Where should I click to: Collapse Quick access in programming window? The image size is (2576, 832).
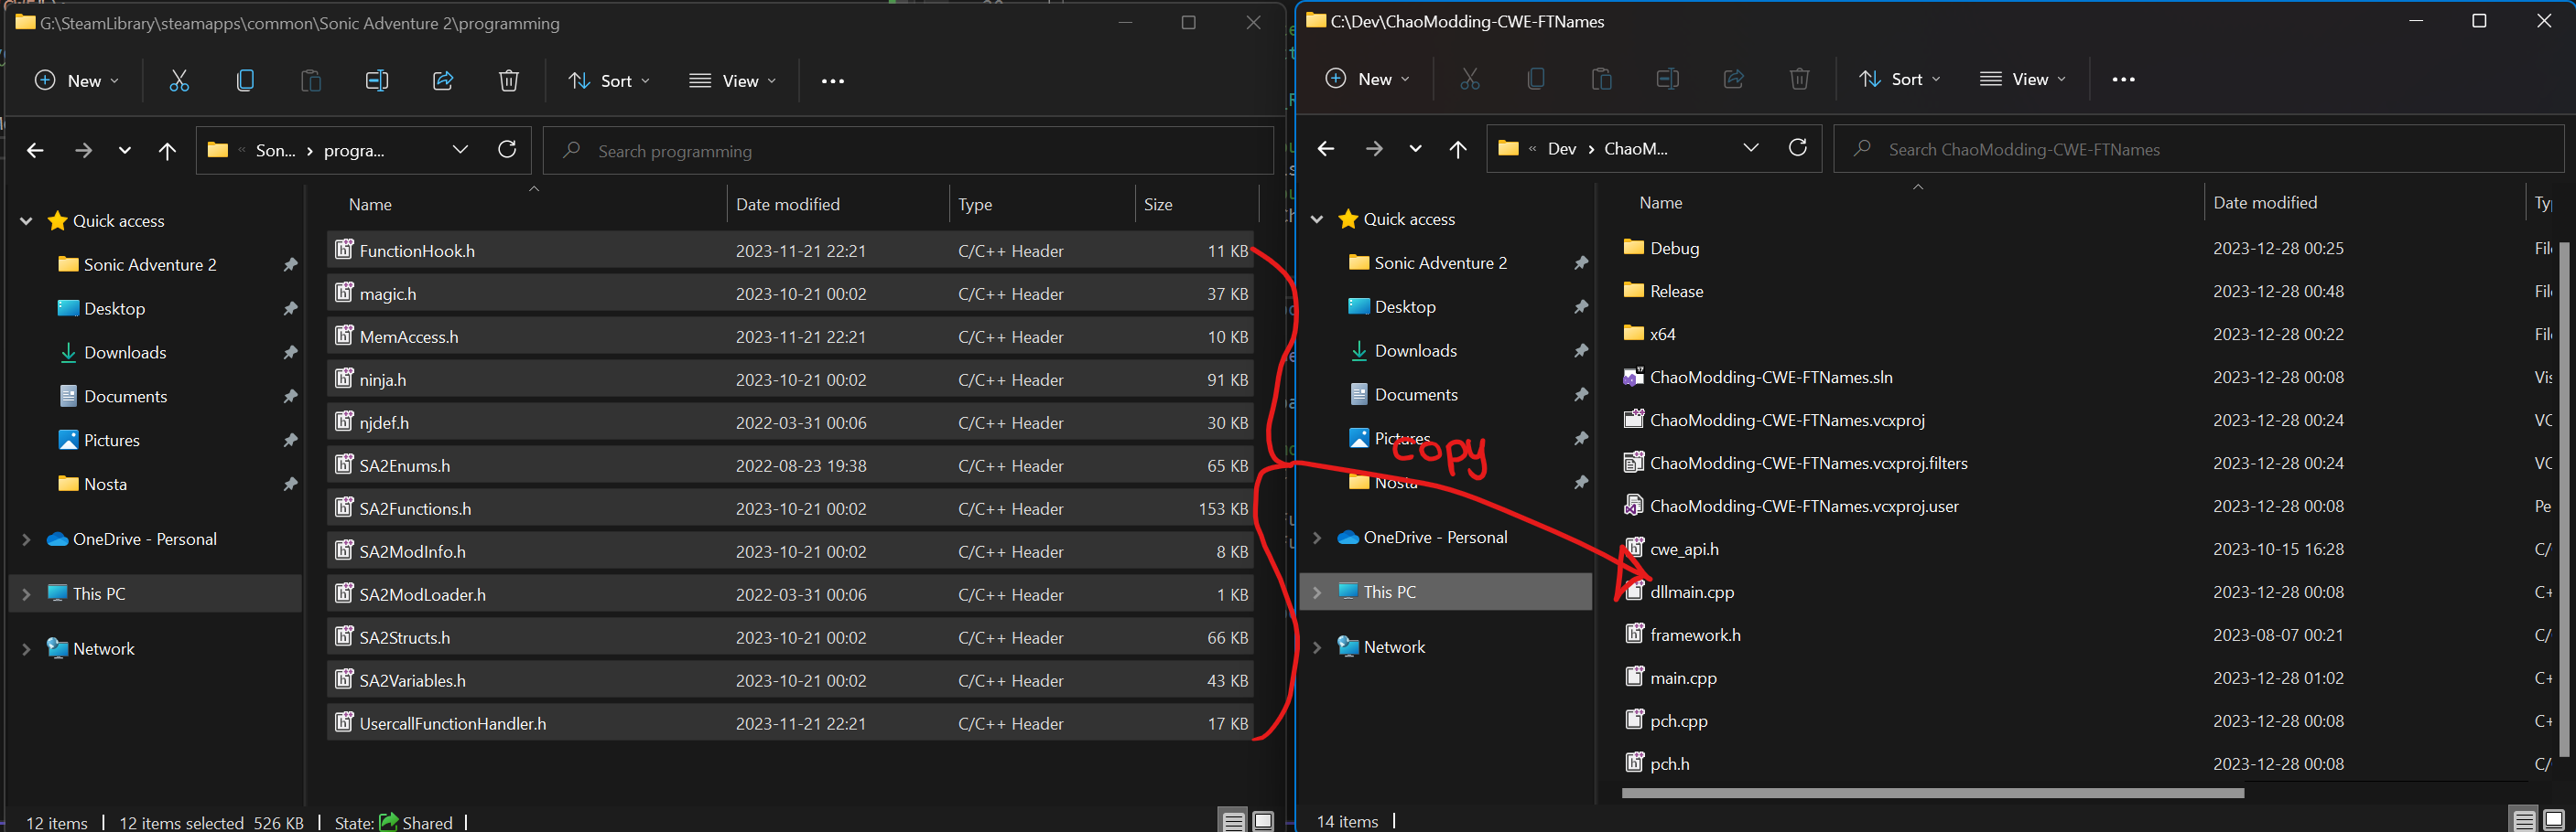click(x=26, y=220)
